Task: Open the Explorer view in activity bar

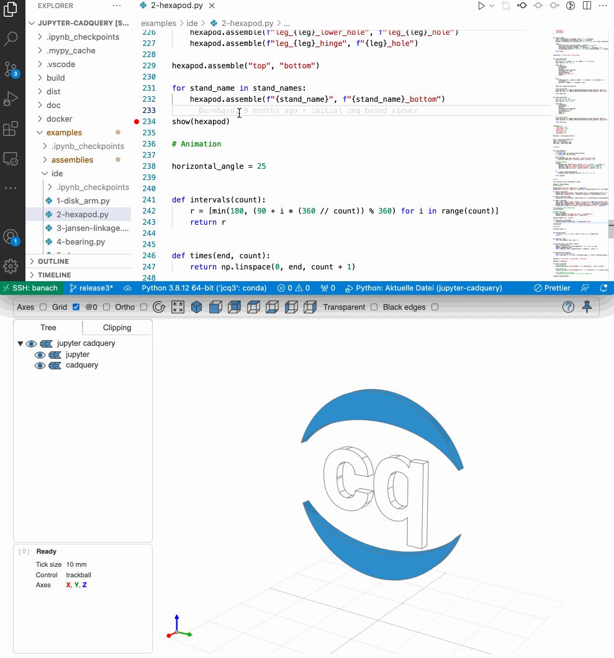Action: (x=11, y=9)
